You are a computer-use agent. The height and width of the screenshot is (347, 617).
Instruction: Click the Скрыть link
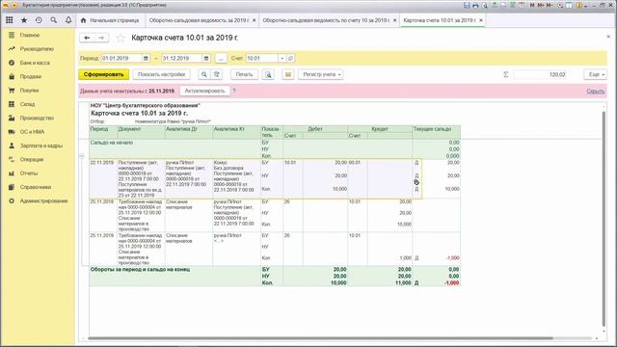point(596,91)
